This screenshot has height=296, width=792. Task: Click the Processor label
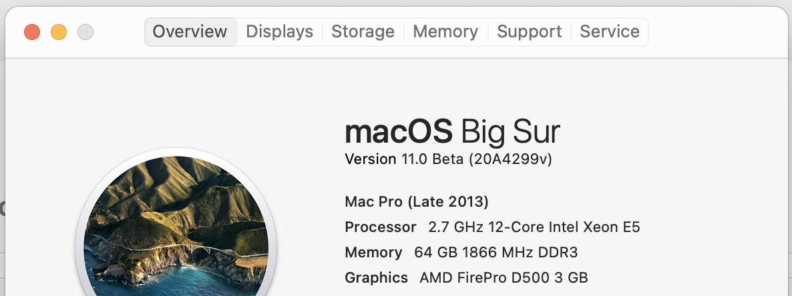point(380,227)
